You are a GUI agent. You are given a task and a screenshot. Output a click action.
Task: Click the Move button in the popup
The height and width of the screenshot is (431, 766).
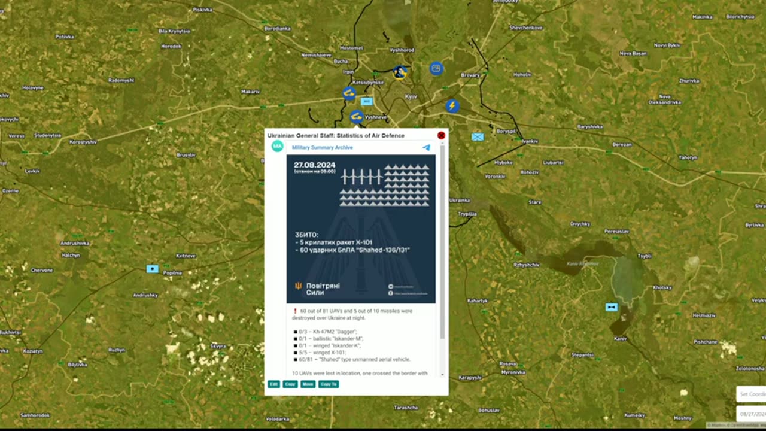click(x=308, y=384)
